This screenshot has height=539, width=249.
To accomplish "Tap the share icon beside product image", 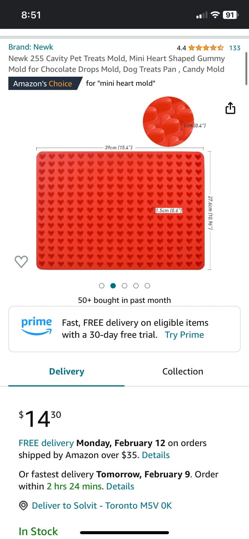I will (230, 108).
